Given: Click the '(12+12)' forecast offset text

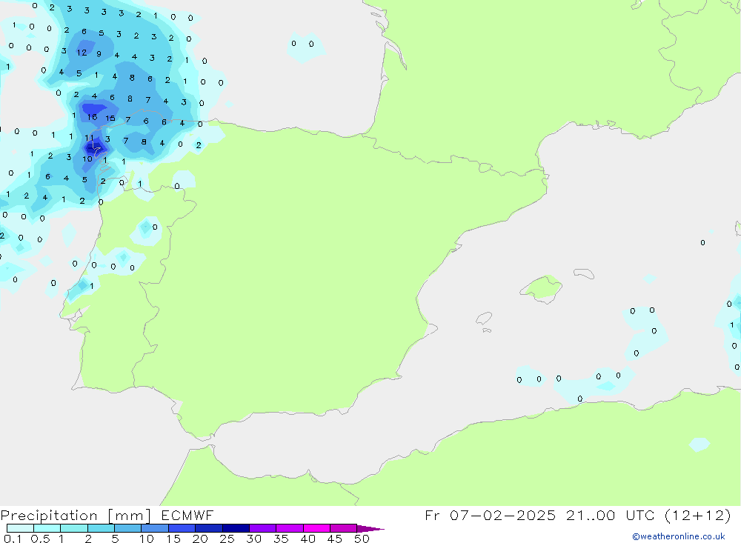Looking at the screenshot, I should [697, 516].
